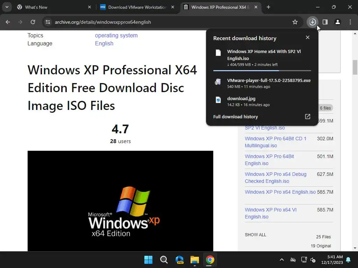Open Windows taskbar search
This screenshot has height=268, width=358.
pyautogui.click(x=164, y=260)
